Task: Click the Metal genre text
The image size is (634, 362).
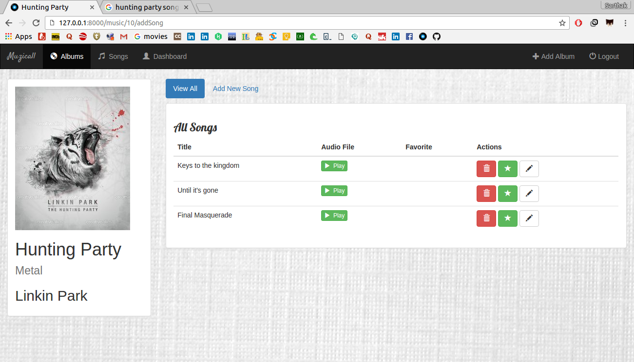Action: tap(29, 271)
